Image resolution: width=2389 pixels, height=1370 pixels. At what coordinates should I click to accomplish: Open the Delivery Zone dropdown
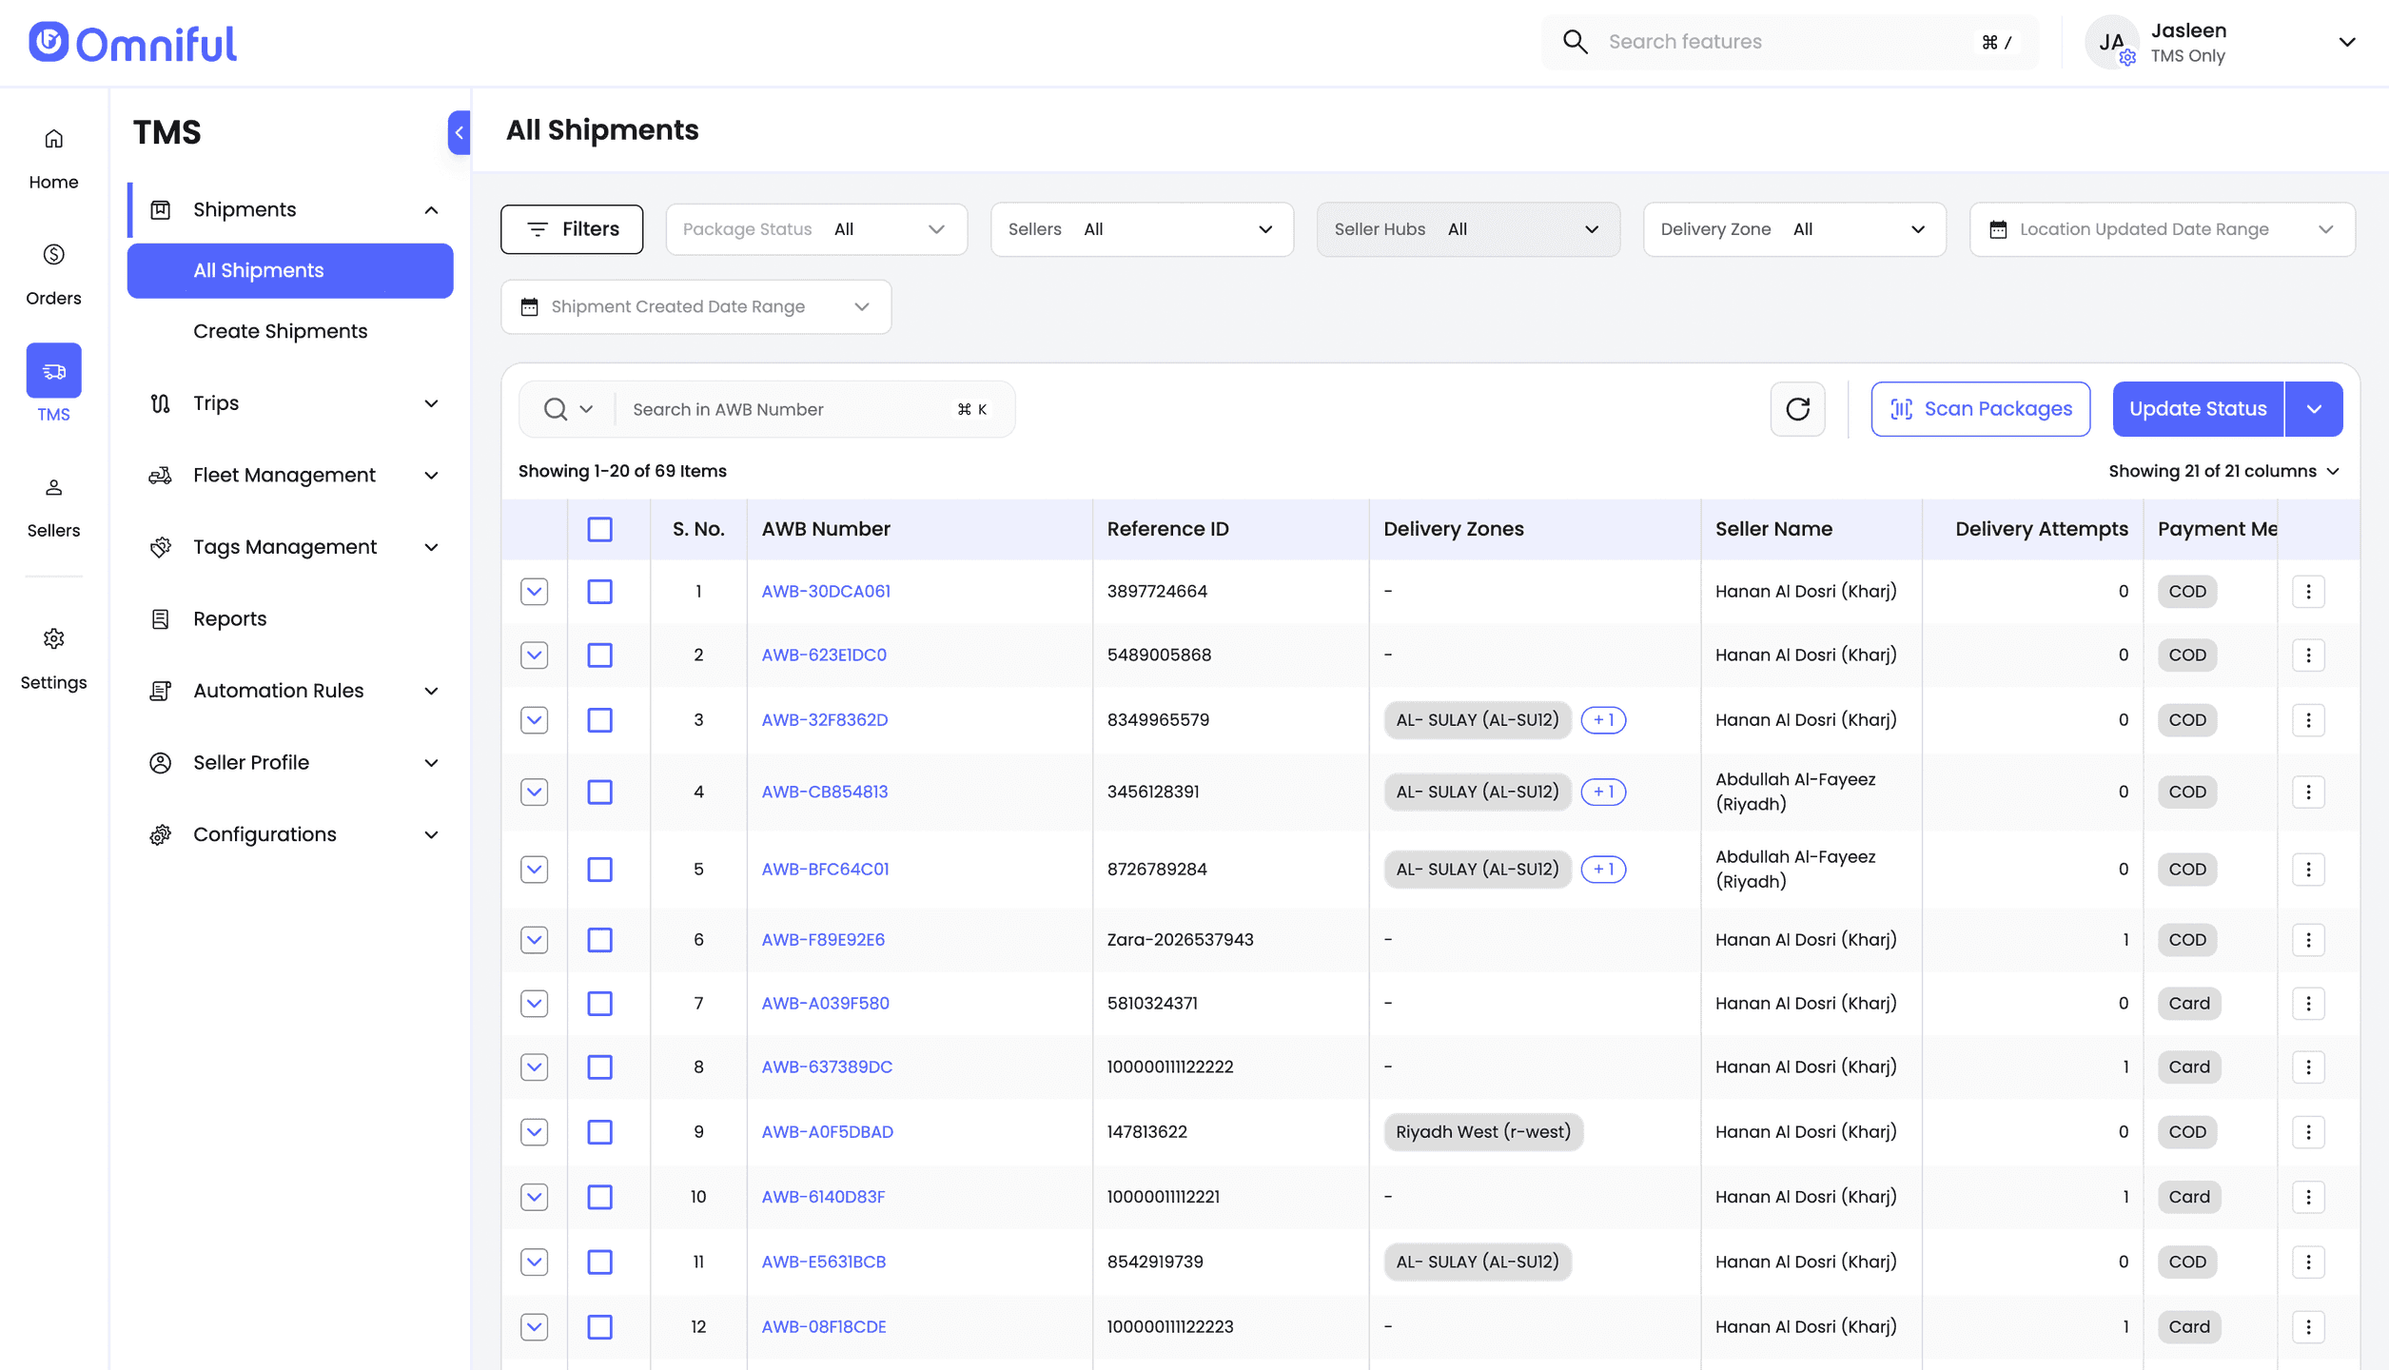coord(1794,229)
